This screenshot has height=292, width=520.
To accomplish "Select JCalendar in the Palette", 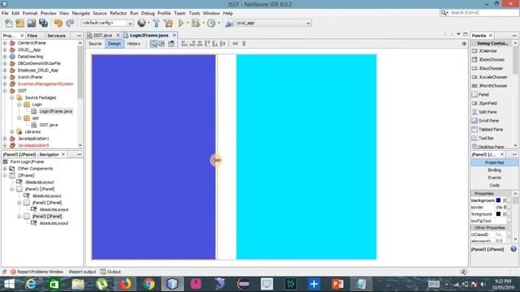I will 487,51.
